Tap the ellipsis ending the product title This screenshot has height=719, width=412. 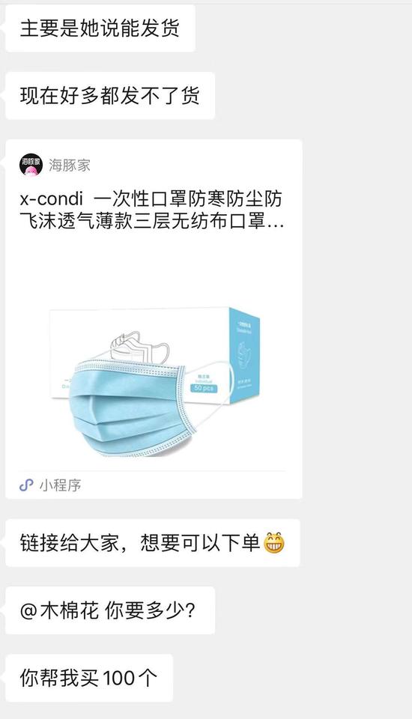pyautogui.click(x=275, y=224)
